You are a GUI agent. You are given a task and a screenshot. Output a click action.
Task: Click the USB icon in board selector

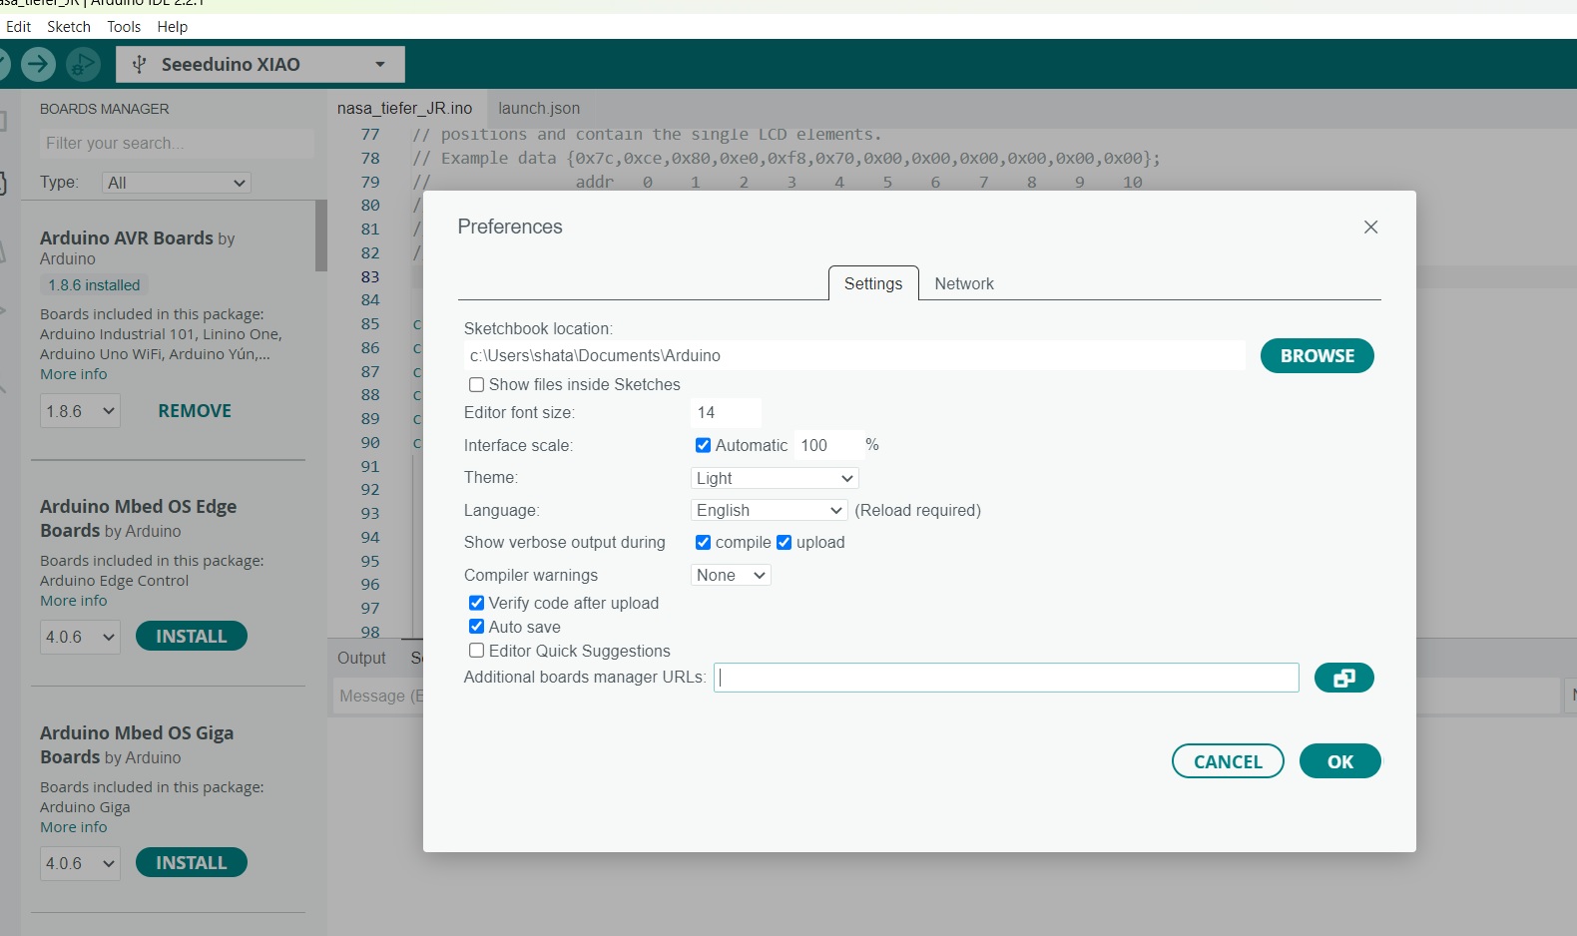coord(140,64)
